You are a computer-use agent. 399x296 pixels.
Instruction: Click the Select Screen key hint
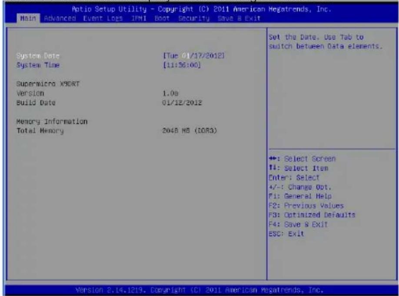coord(302,159)
